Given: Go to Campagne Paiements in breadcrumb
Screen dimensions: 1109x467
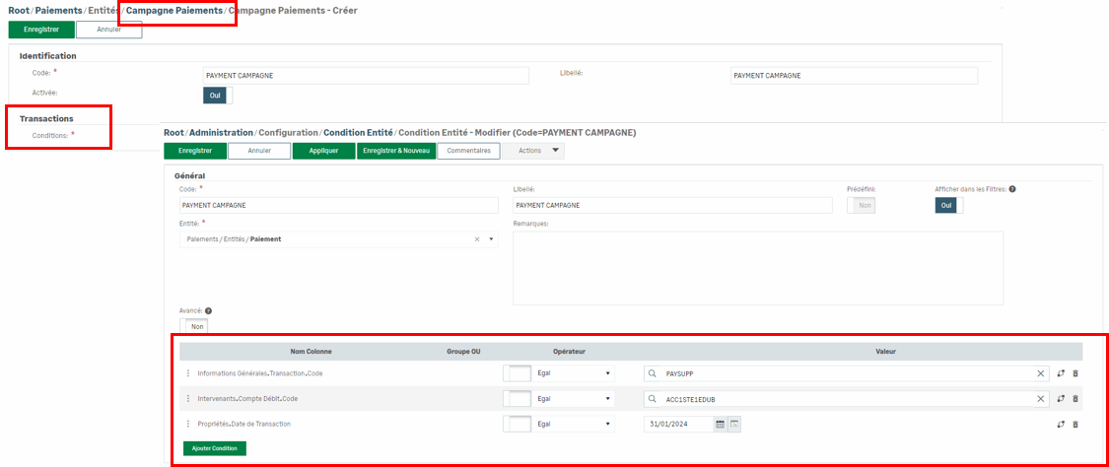Looking at the screenshot, I should coord(174,11).
